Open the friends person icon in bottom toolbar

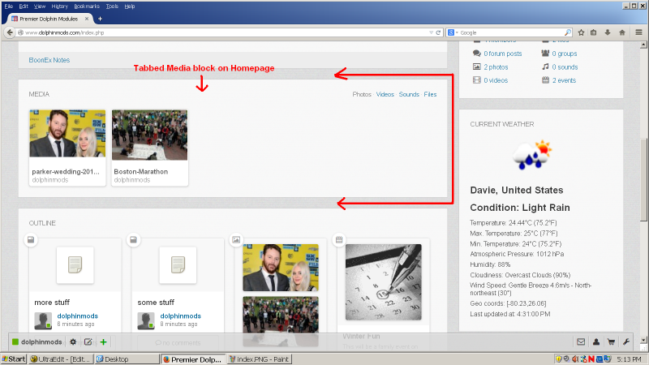[x=596, y=341]
